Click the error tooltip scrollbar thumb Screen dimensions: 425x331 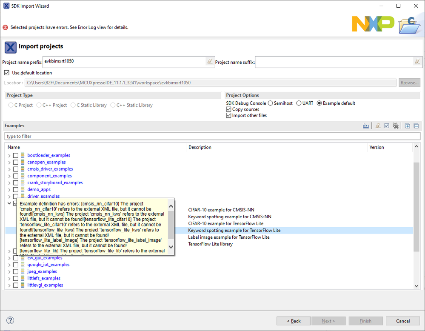click(171, 225)
